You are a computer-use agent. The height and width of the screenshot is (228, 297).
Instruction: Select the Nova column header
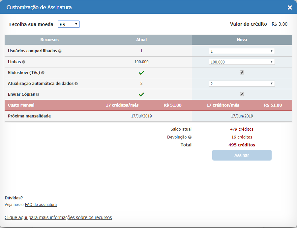(242, 39)
